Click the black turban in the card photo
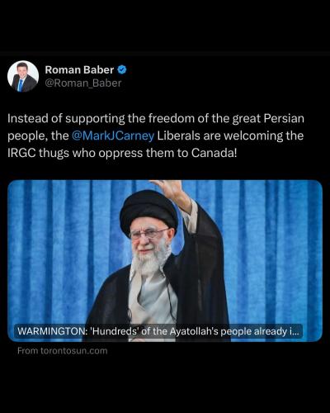Image resolution: width=330 pixels, height=413 pixels. (x=148, y=211)
